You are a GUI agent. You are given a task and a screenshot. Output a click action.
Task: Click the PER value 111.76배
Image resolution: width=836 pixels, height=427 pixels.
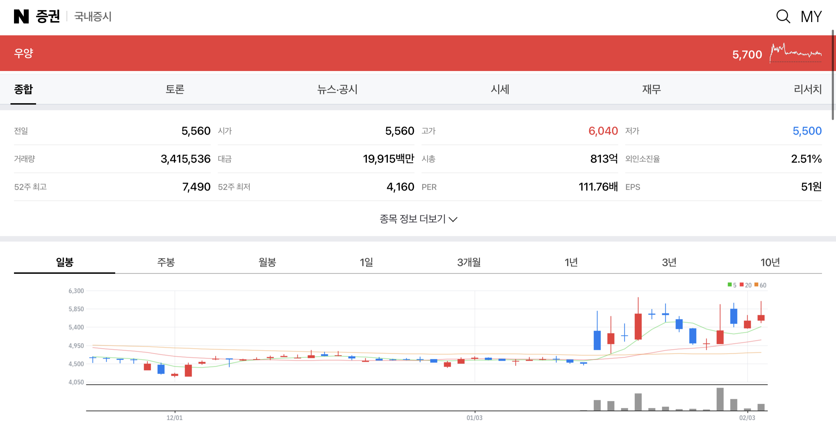(x=598, y=187)
